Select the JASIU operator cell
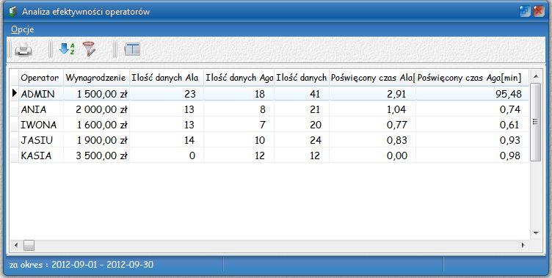Image resolution: width=552 pixels, height=278 pixels. (x=41, y=140)
